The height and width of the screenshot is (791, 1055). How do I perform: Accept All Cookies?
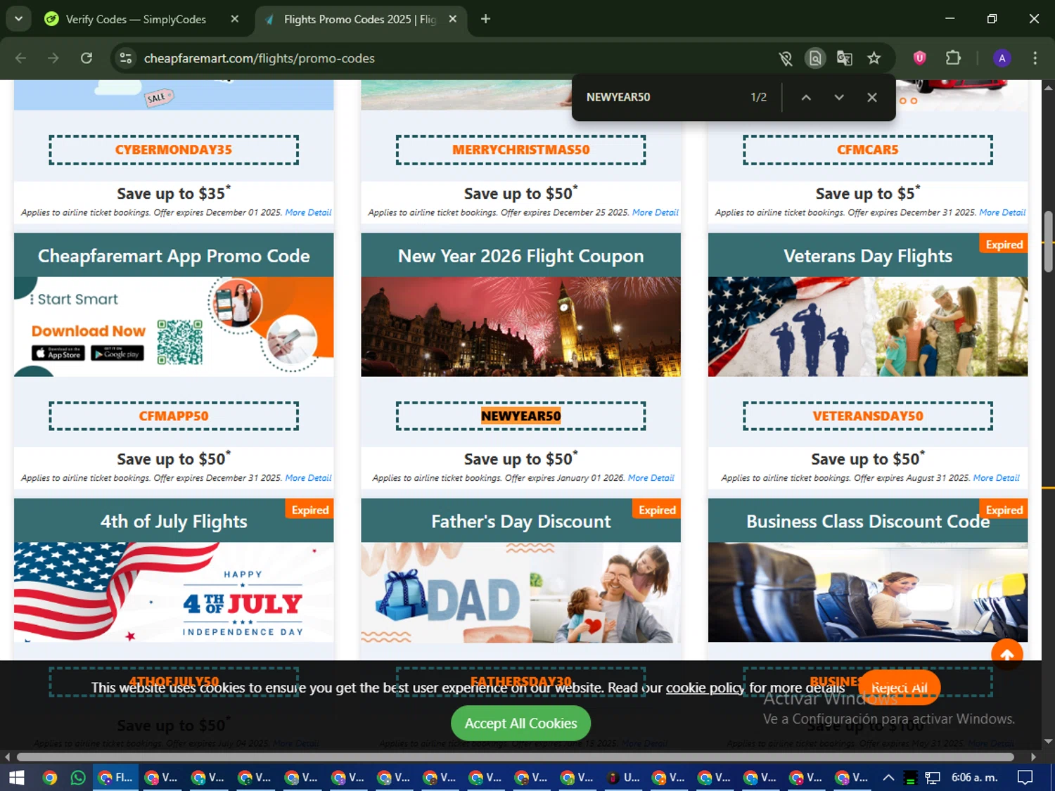[x=520, y=723]
